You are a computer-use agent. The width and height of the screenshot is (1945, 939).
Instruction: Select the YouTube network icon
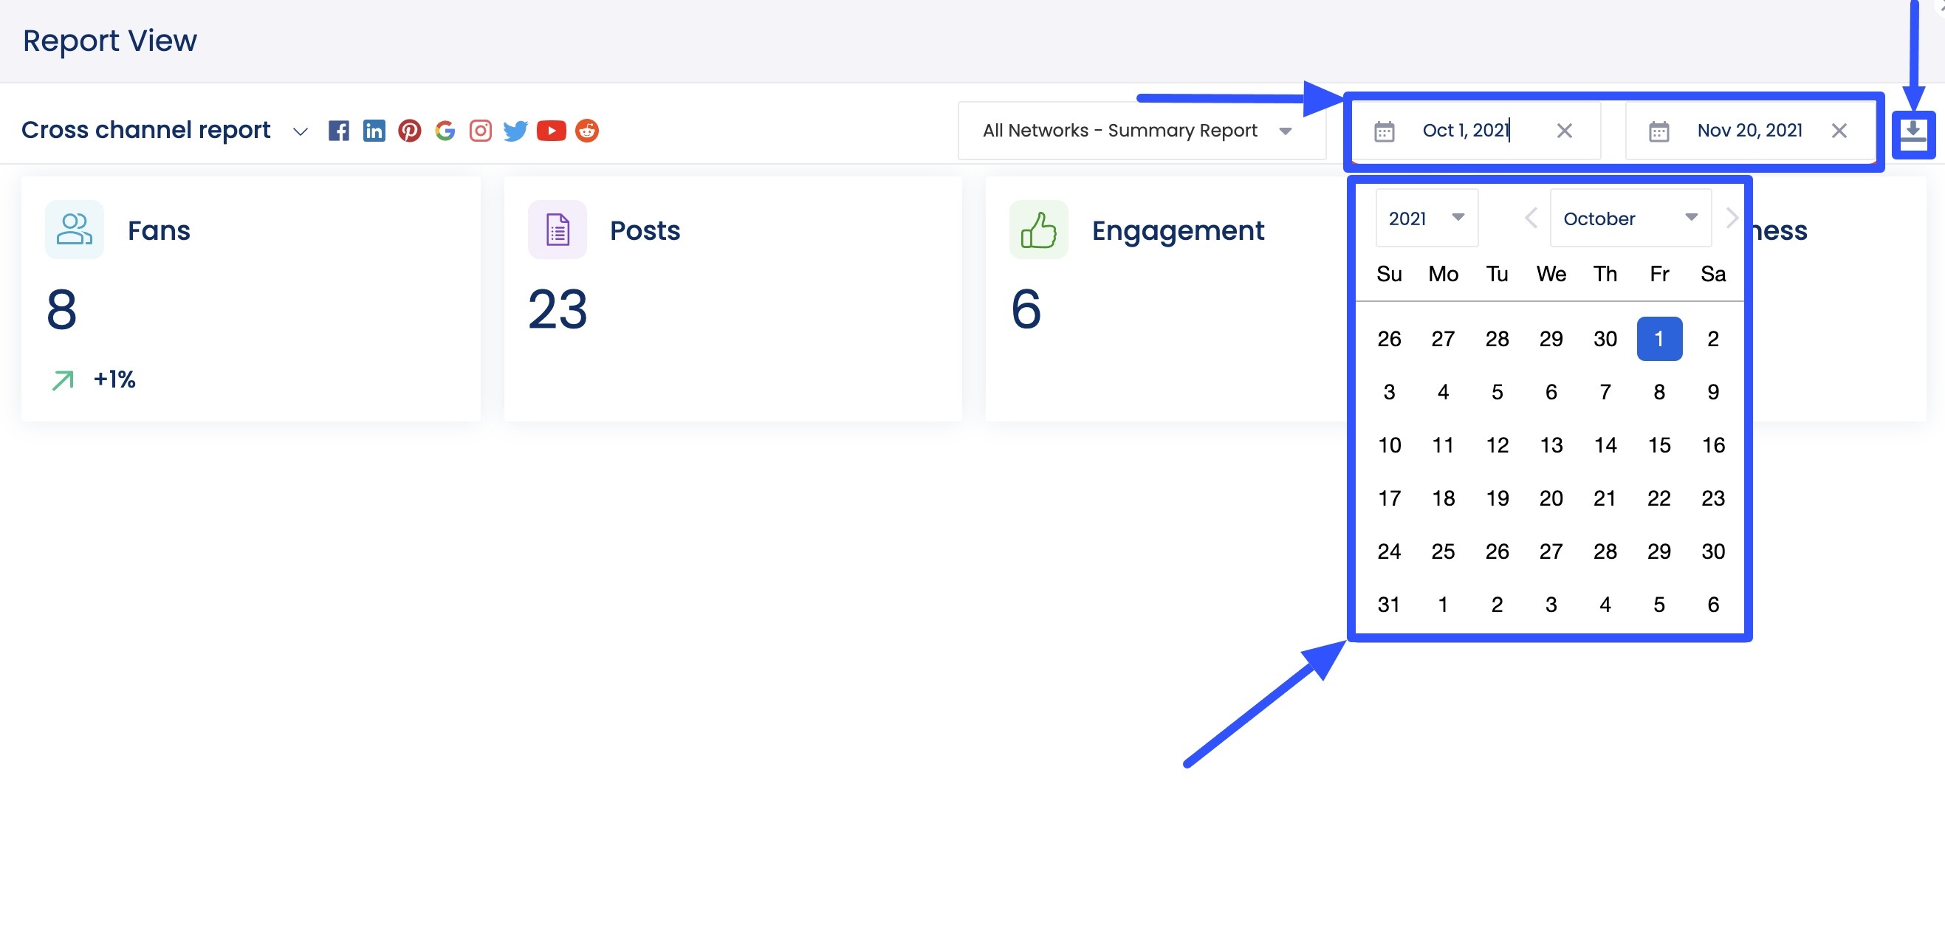[552, 131]
